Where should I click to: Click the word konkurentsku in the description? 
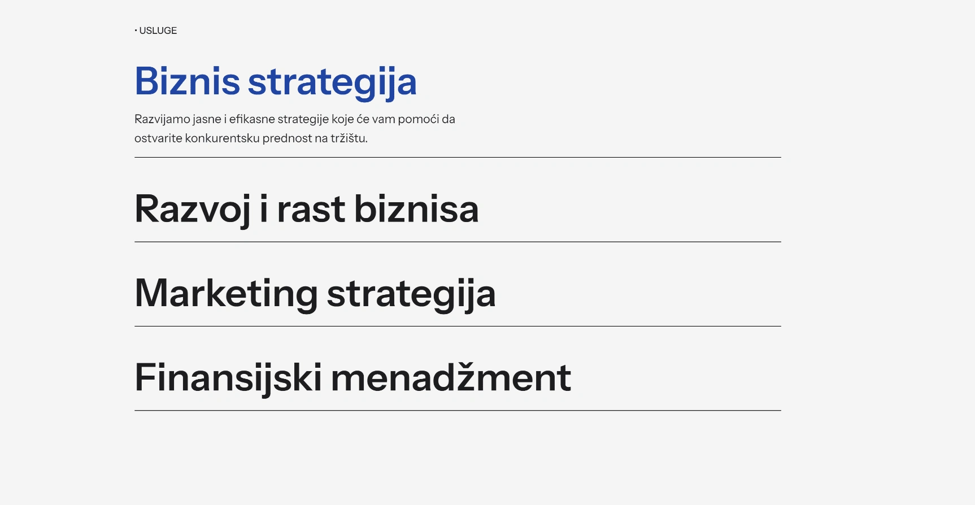(222, 138)
